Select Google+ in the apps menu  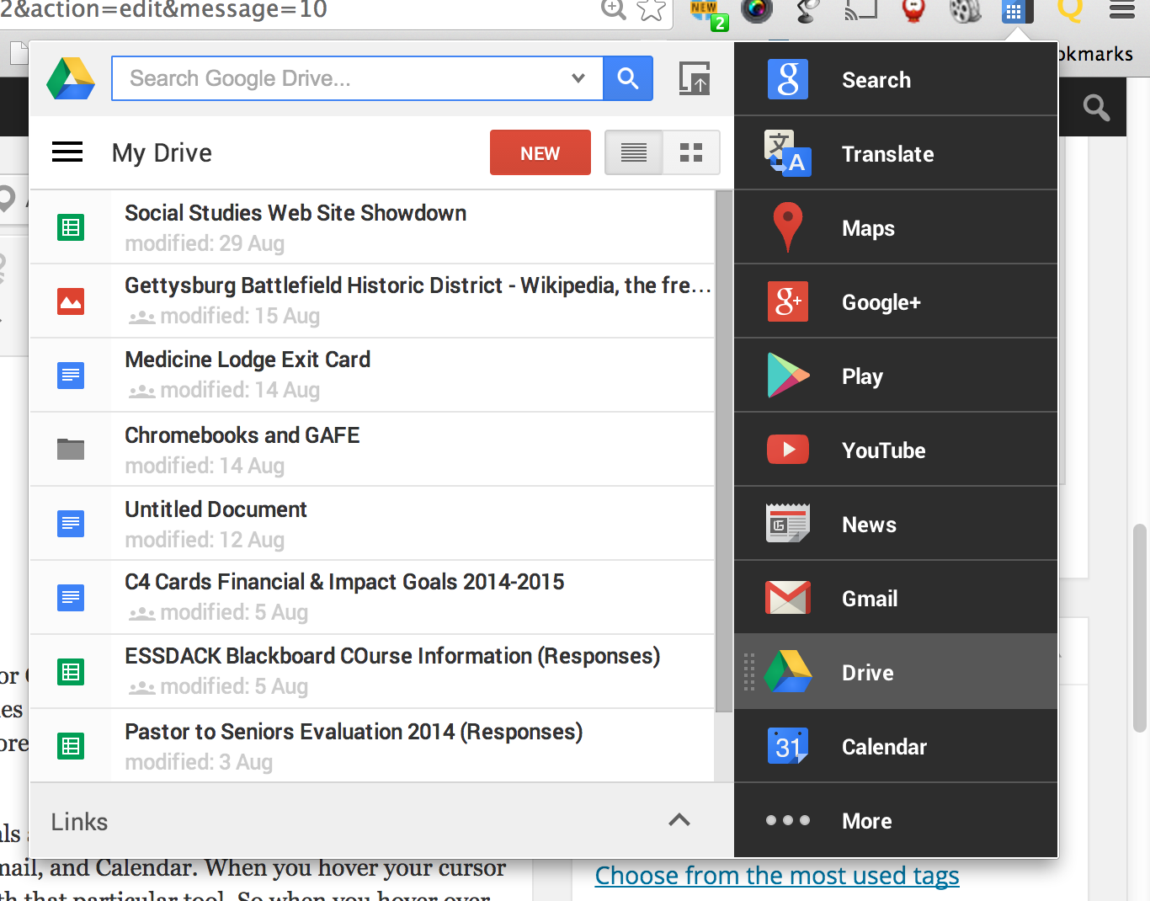click(896, 301)
